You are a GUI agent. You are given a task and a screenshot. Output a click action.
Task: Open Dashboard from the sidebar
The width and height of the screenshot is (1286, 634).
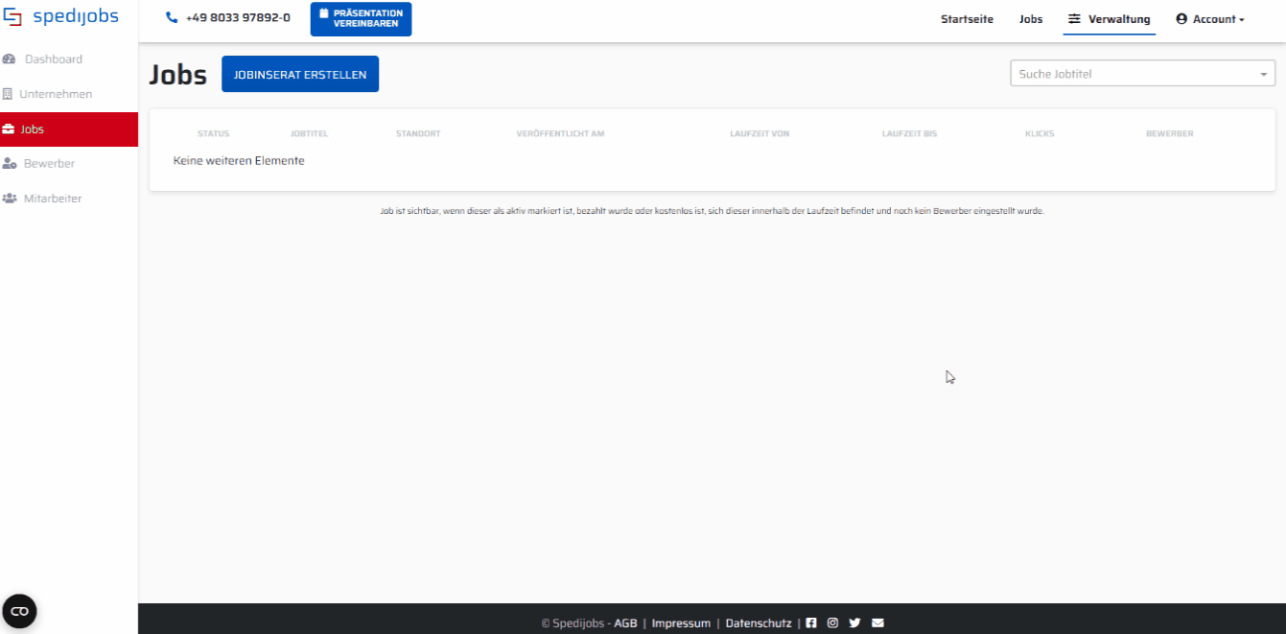[53, 59]
